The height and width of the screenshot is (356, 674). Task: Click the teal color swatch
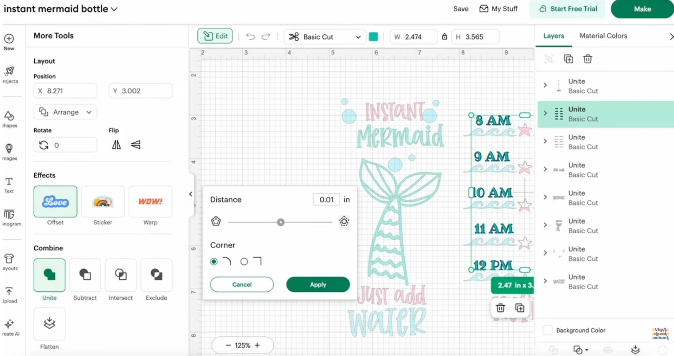tap(373, 37)
